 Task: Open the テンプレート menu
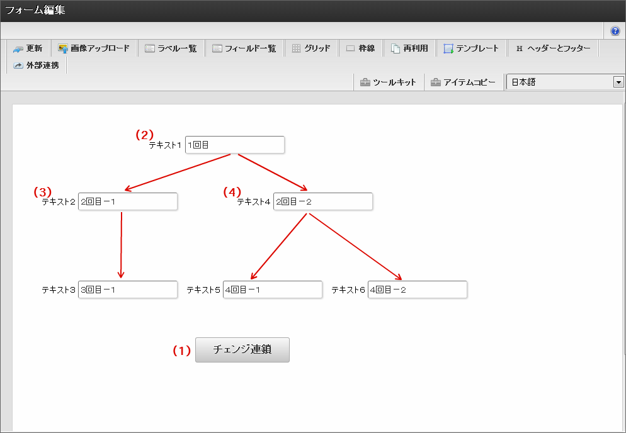tap(472, 48)
